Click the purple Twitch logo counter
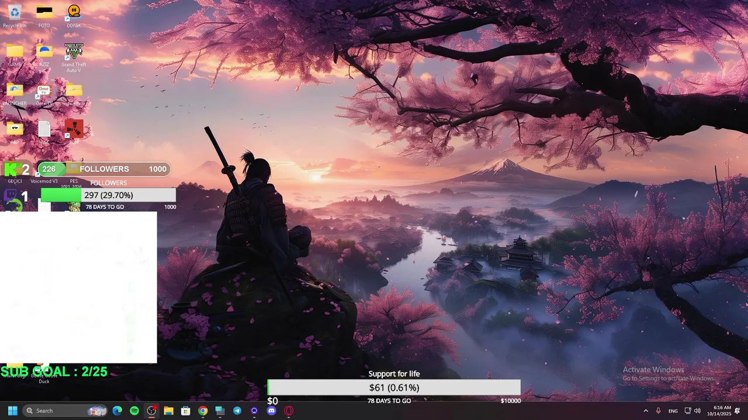 (16, 197)
